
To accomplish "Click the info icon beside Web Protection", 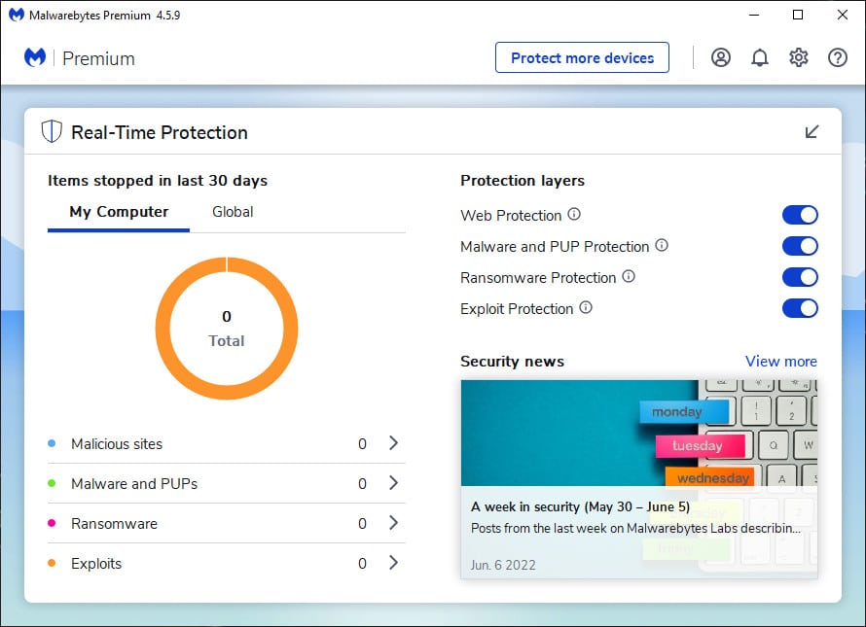I will click(574, 214).
